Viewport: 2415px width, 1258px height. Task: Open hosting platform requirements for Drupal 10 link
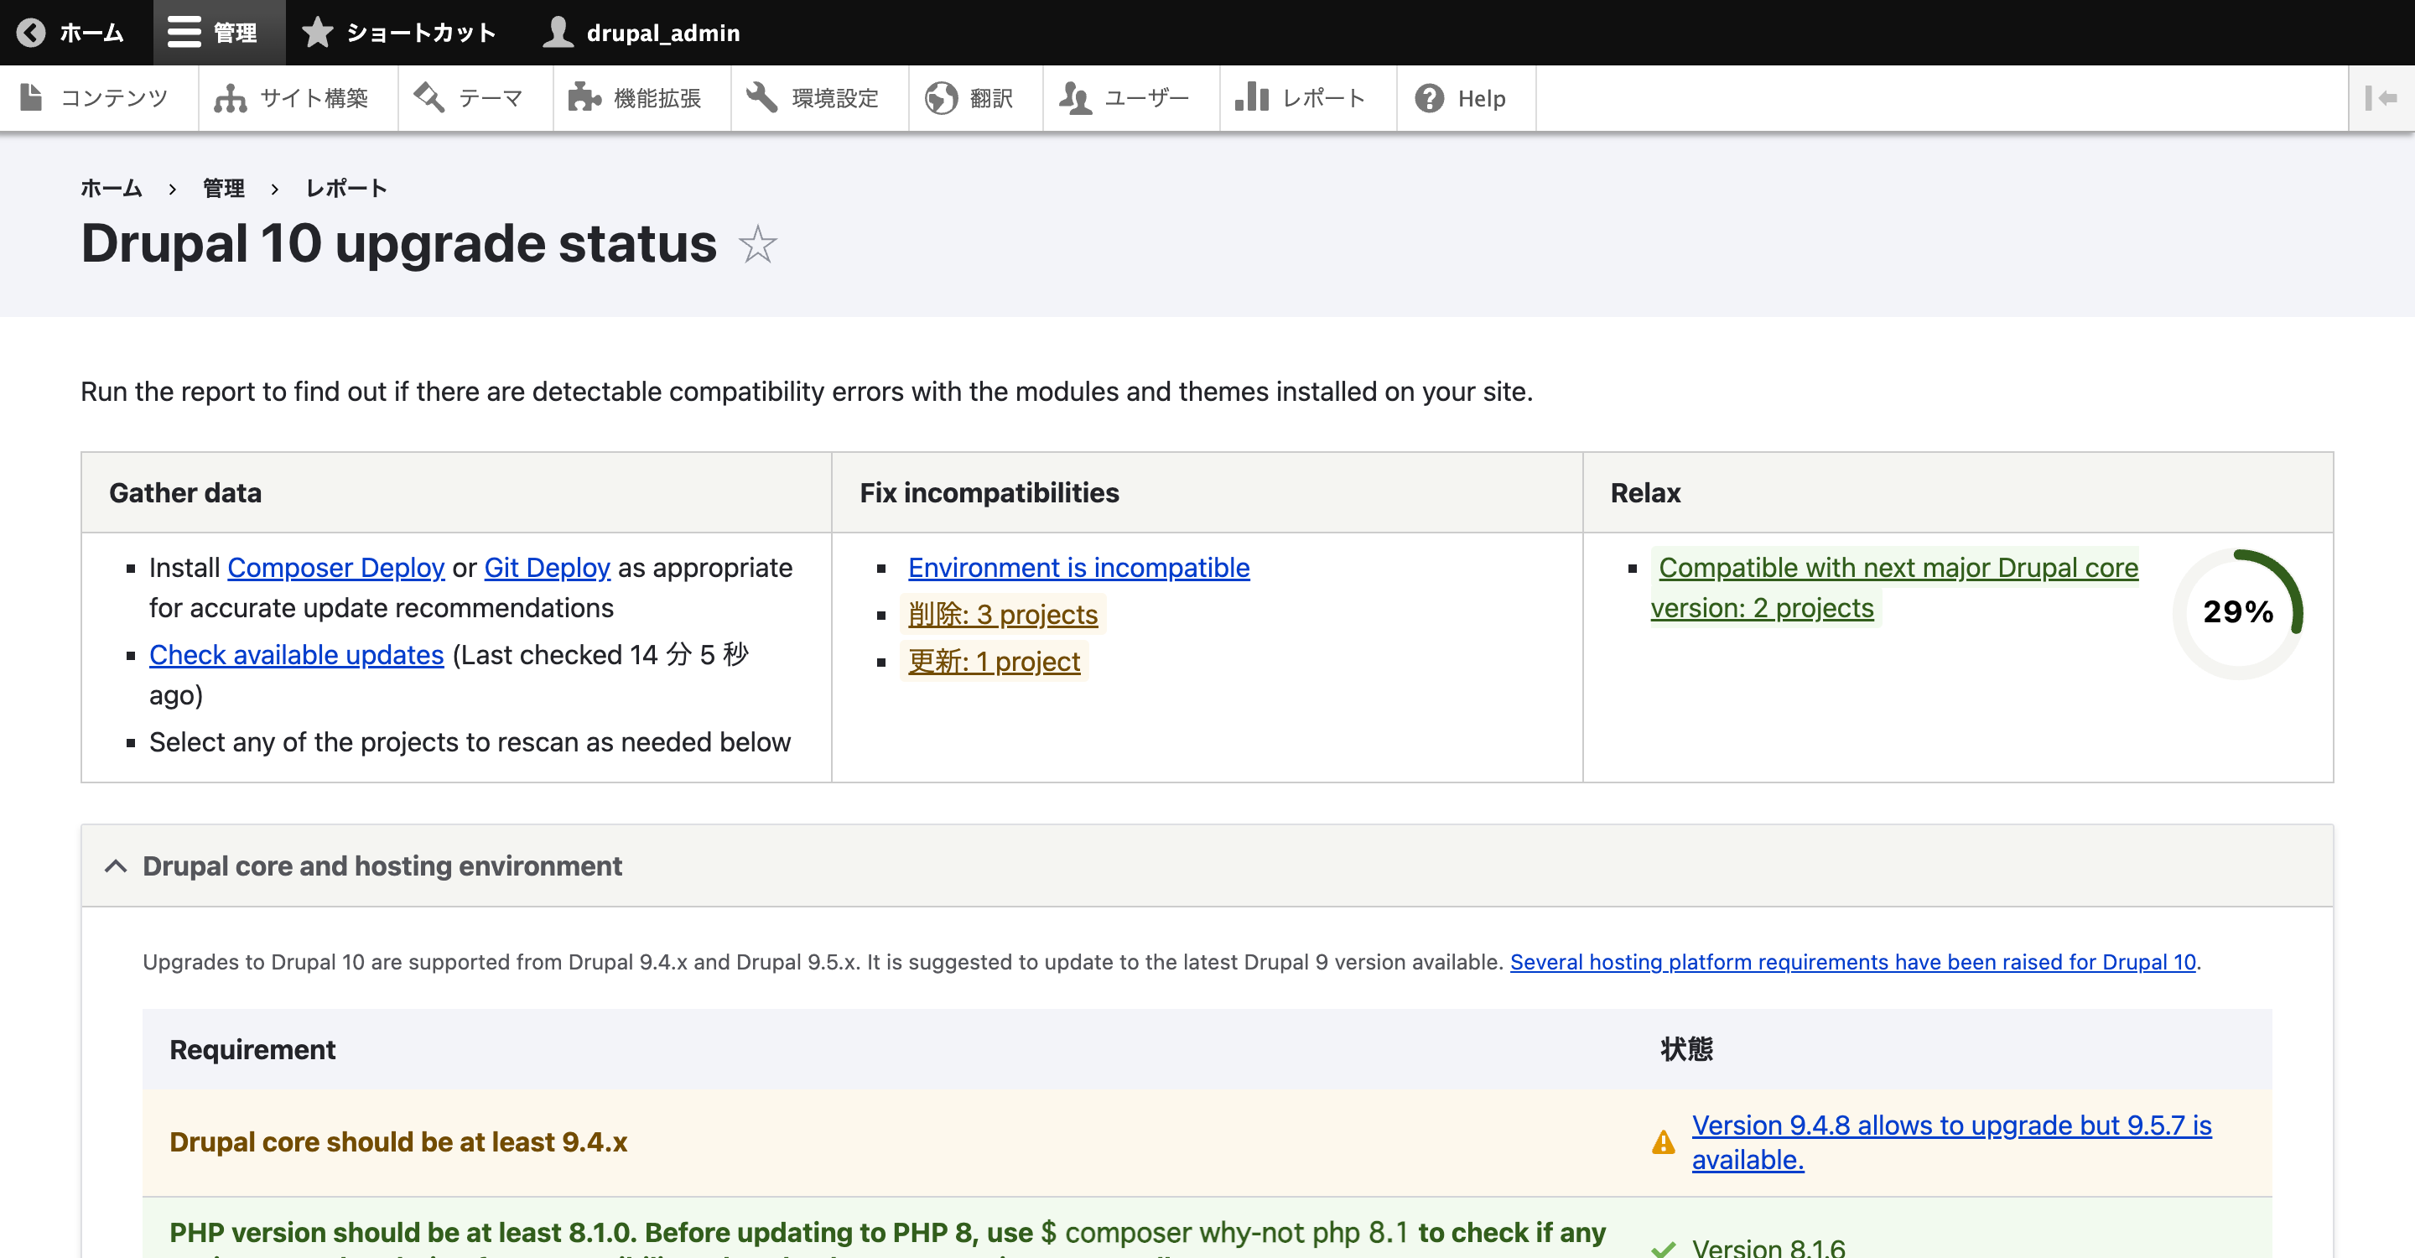tap(1852, 962)
